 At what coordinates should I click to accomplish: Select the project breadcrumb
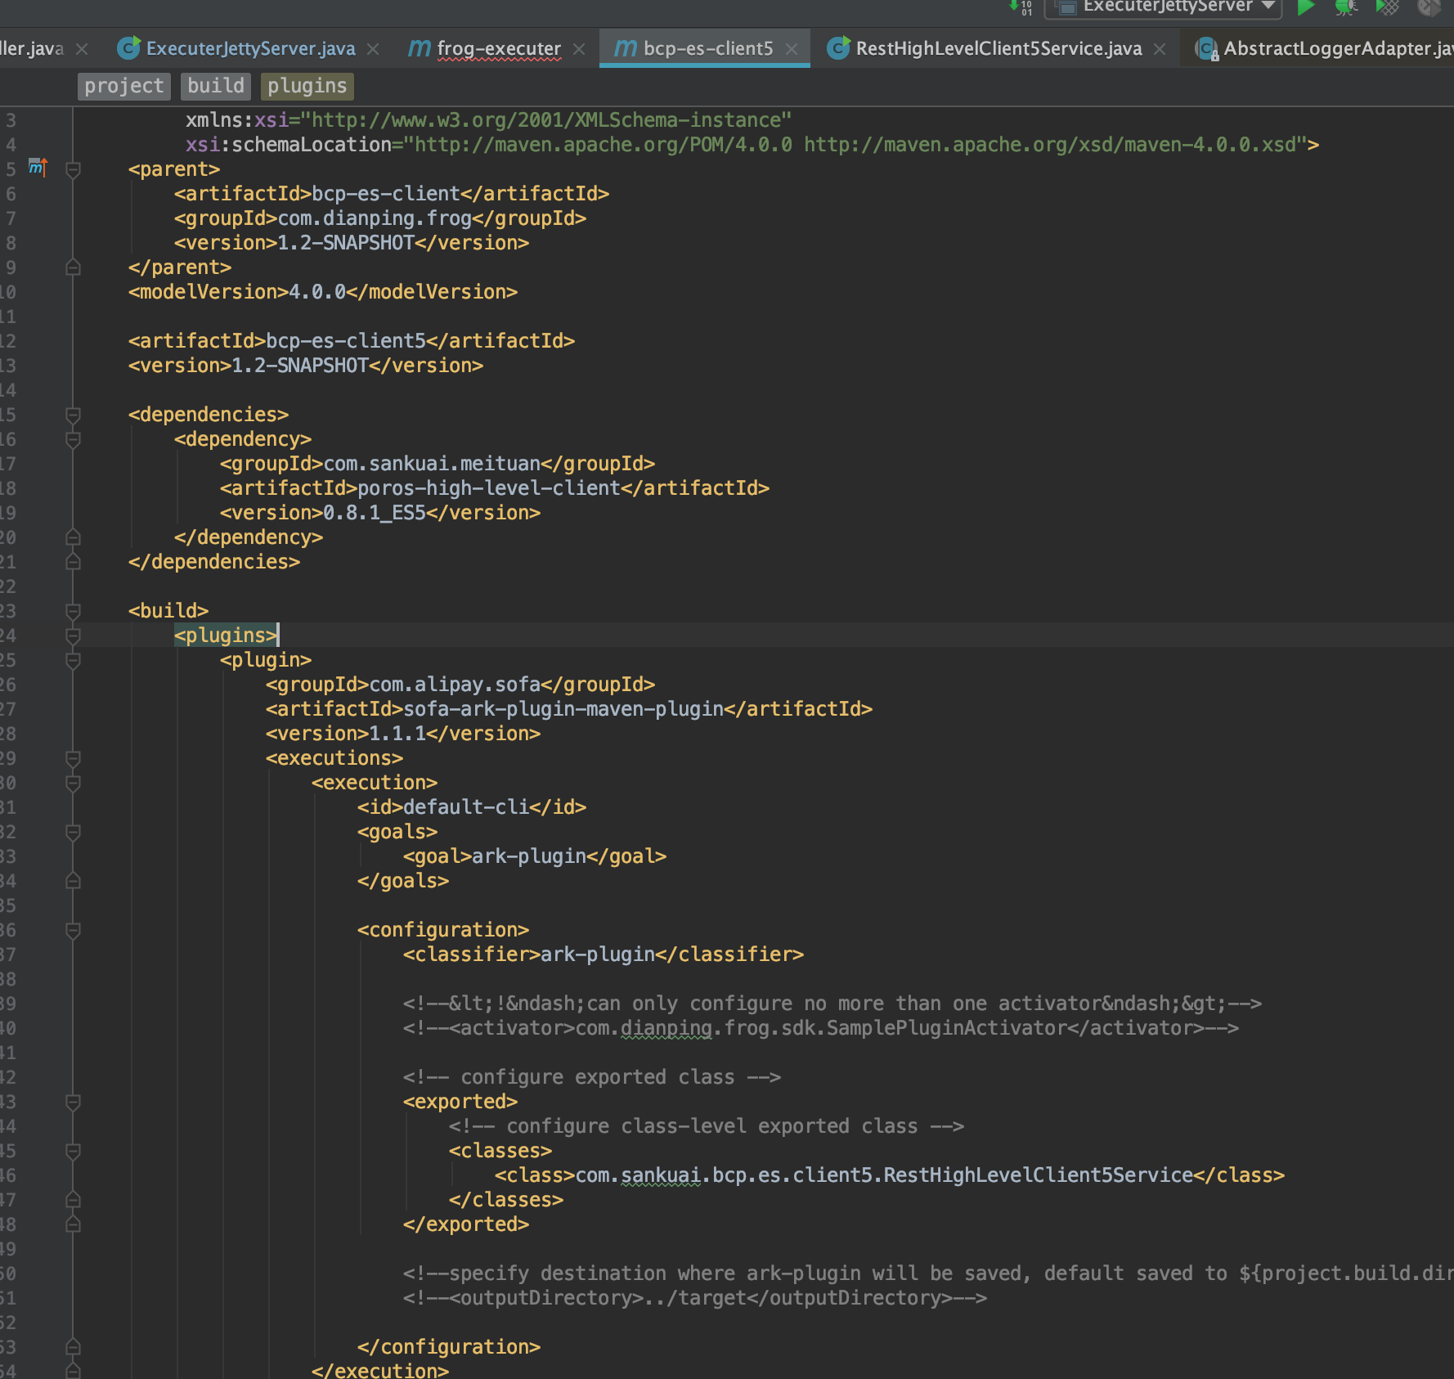click(123, 85)
